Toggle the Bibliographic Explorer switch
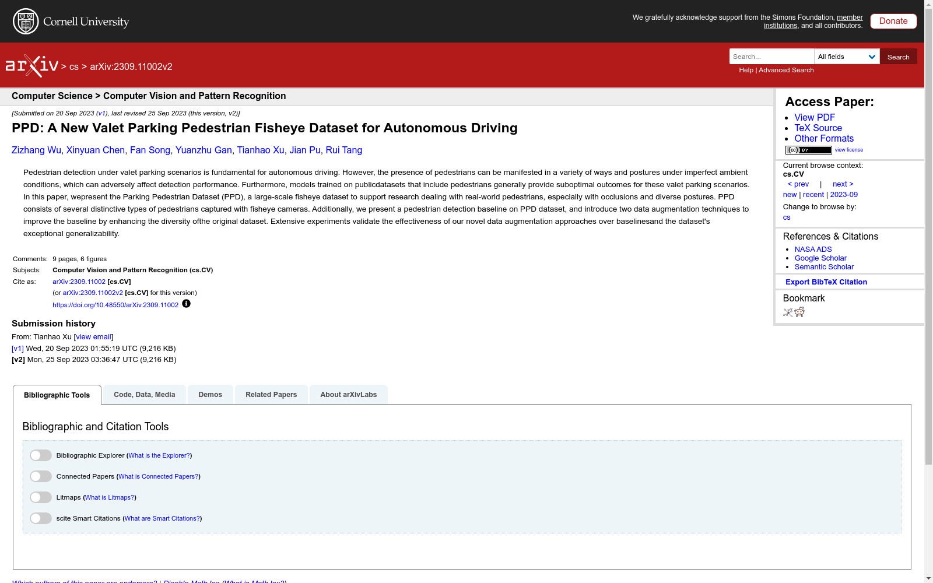This screenshot has height=583, width=933. pyautogui.click(x=41, y=455)
